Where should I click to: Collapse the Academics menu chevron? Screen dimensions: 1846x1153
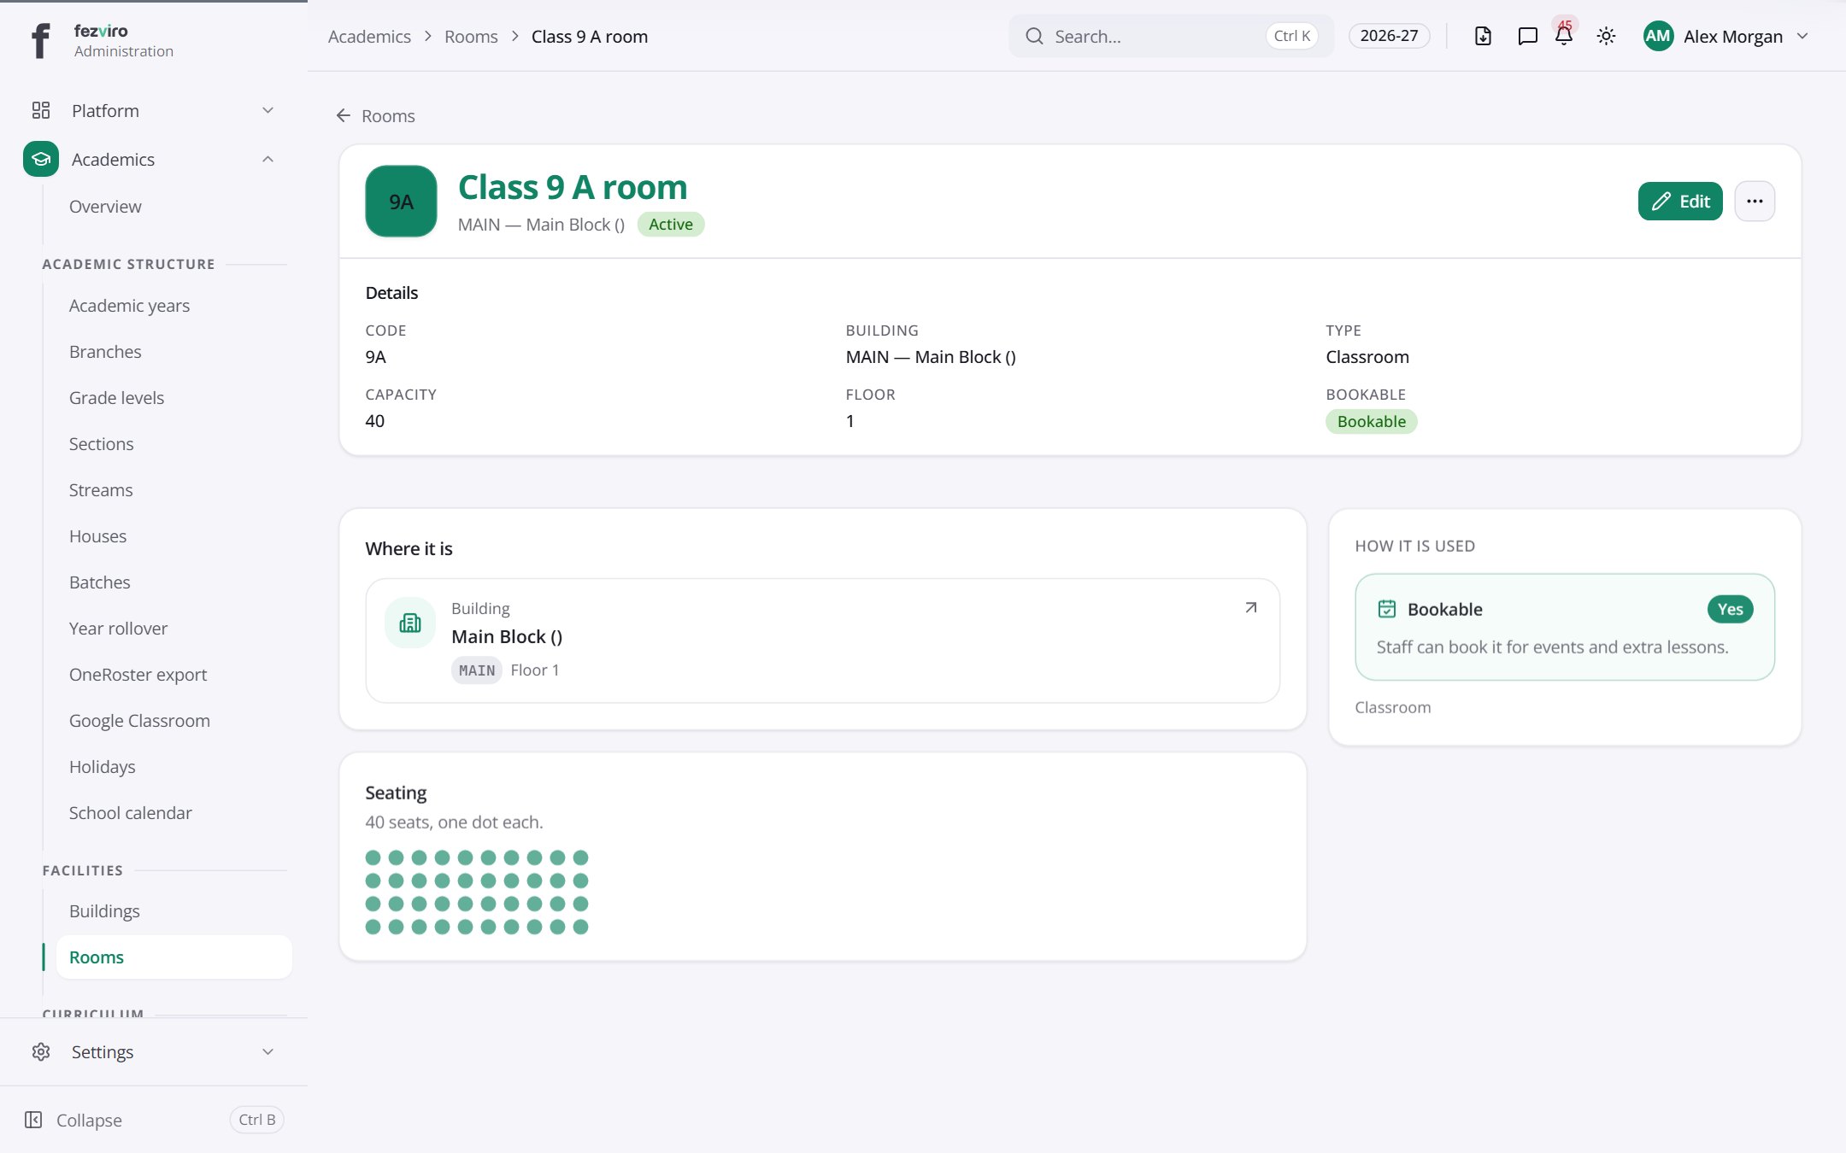pos(267,159)
